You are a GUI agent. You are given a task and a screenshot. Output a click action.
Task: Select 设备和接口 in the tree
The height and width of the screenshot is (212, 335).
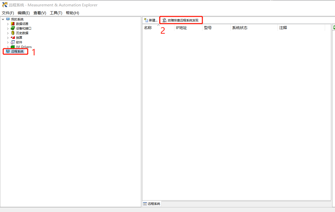24,29
